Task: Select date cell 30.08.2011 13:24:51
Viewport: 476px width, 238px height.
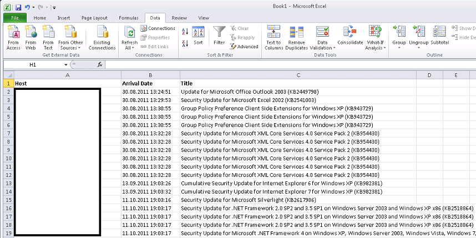Action: click(x=150, y=92)
